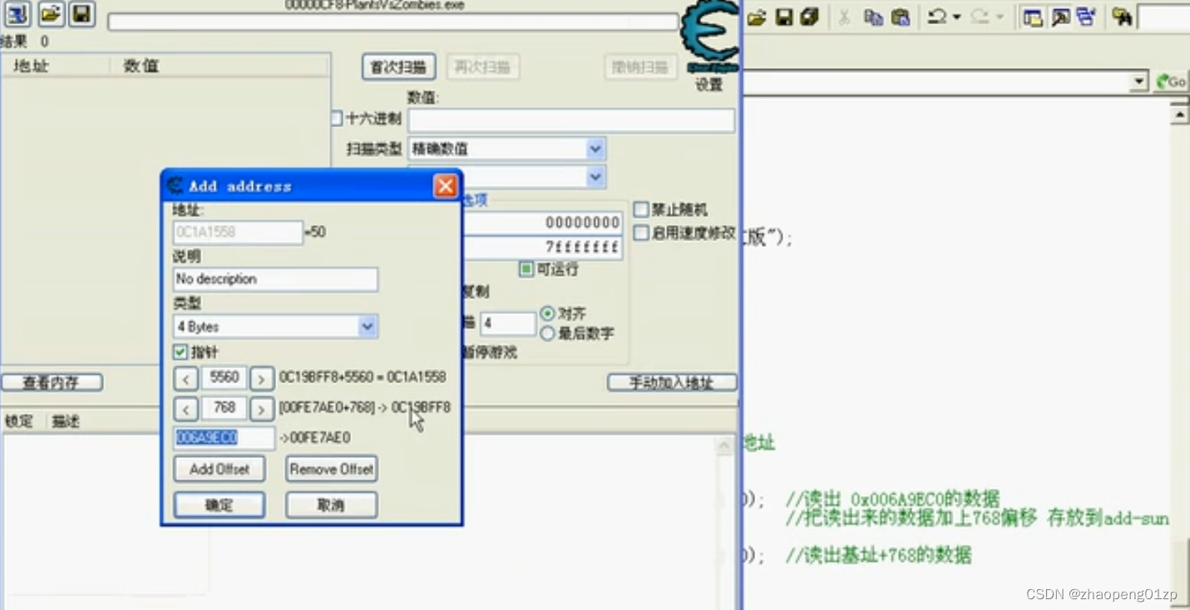Click the save floppy icon in Cheat Engine
Image resolution: width=1190 pixels, height=610 pixels.
tap(81, 14)
